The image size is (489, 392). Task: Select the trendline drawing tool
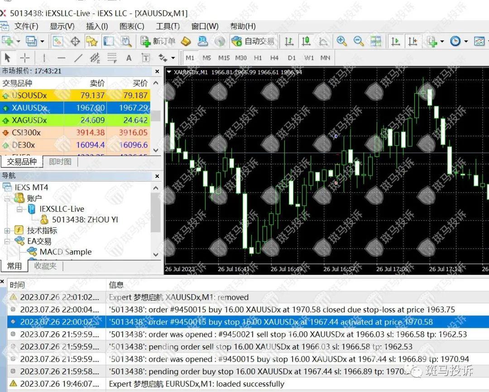[78, 57]
